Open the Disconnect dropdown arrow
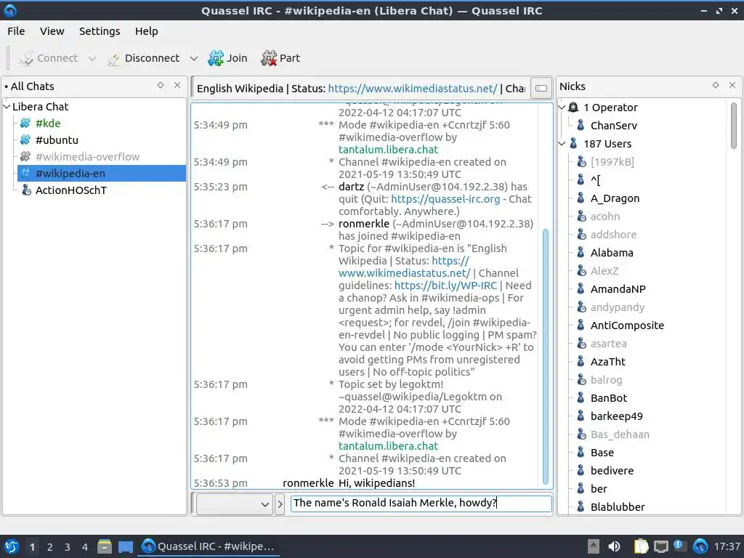Viewport: 744px width, 558px height. coord(193,58)
